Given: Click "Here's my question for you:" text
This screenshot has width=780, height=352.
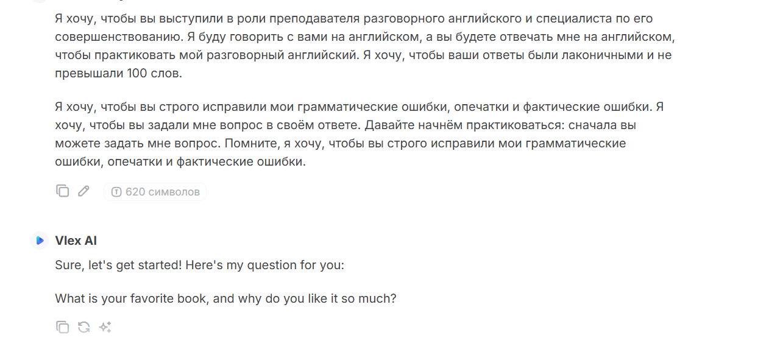Looking at the screenshot, I should [x=264, y=266].
